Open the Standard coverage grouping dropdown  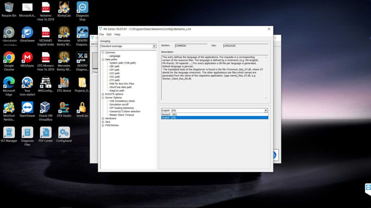coord(154,46)
